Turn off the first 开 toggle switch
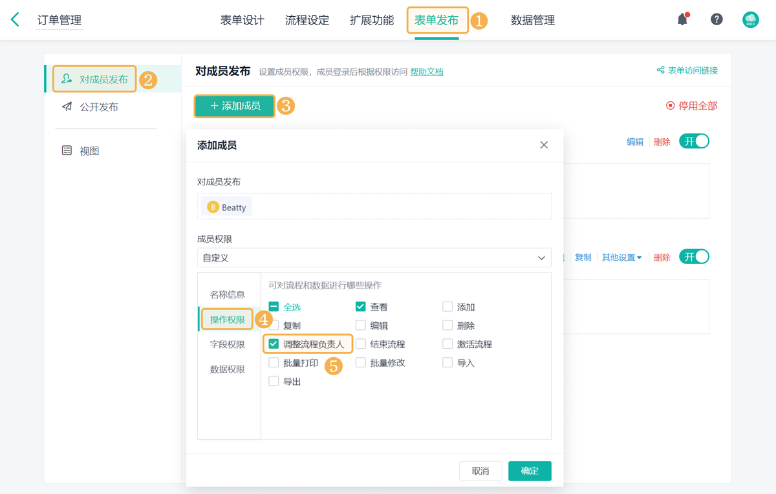This screenshot has height=494, width=776. 694,141
